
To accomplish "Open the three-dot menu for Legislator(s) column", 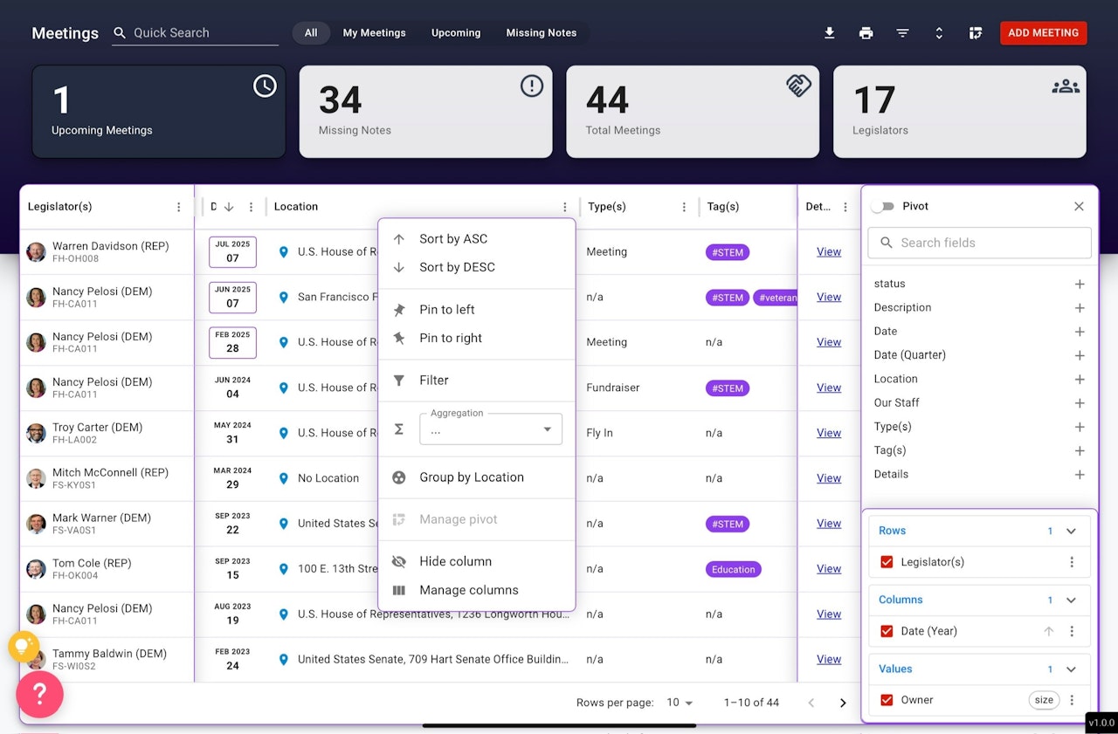I will pos(179,207).
